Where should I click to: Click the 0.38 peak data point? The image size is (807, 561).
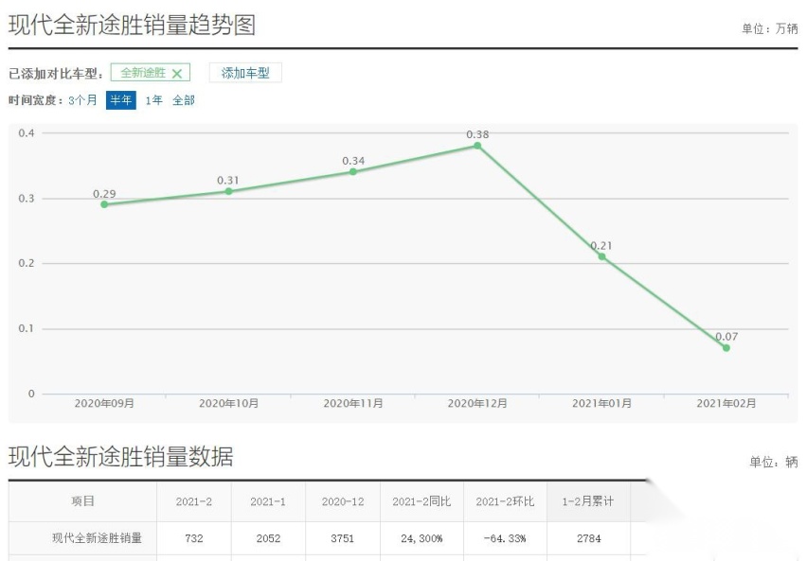tap(477, 146)
